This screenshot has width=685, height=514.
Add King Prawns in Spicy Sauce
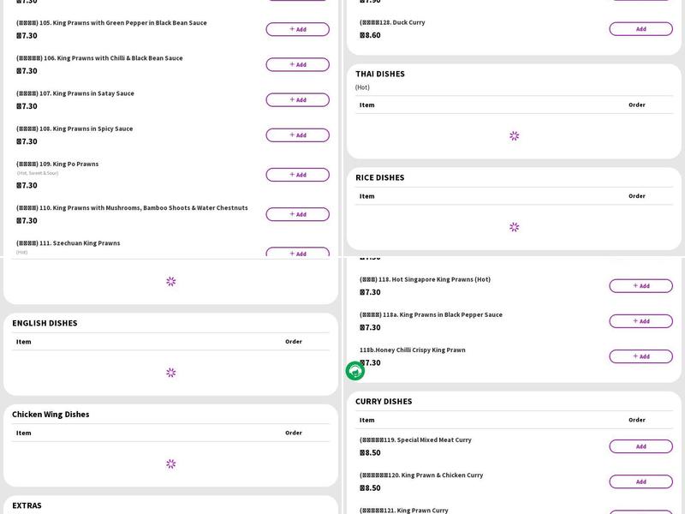point(297,134)
